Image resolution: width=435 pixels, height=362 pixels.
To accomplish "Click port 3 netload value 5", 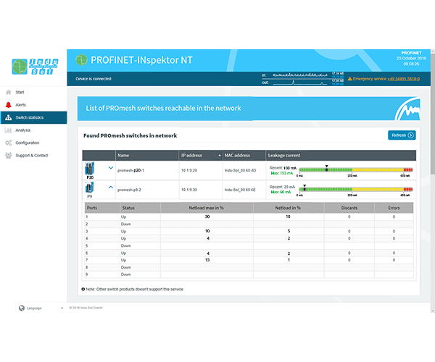I will click(289, 231).
